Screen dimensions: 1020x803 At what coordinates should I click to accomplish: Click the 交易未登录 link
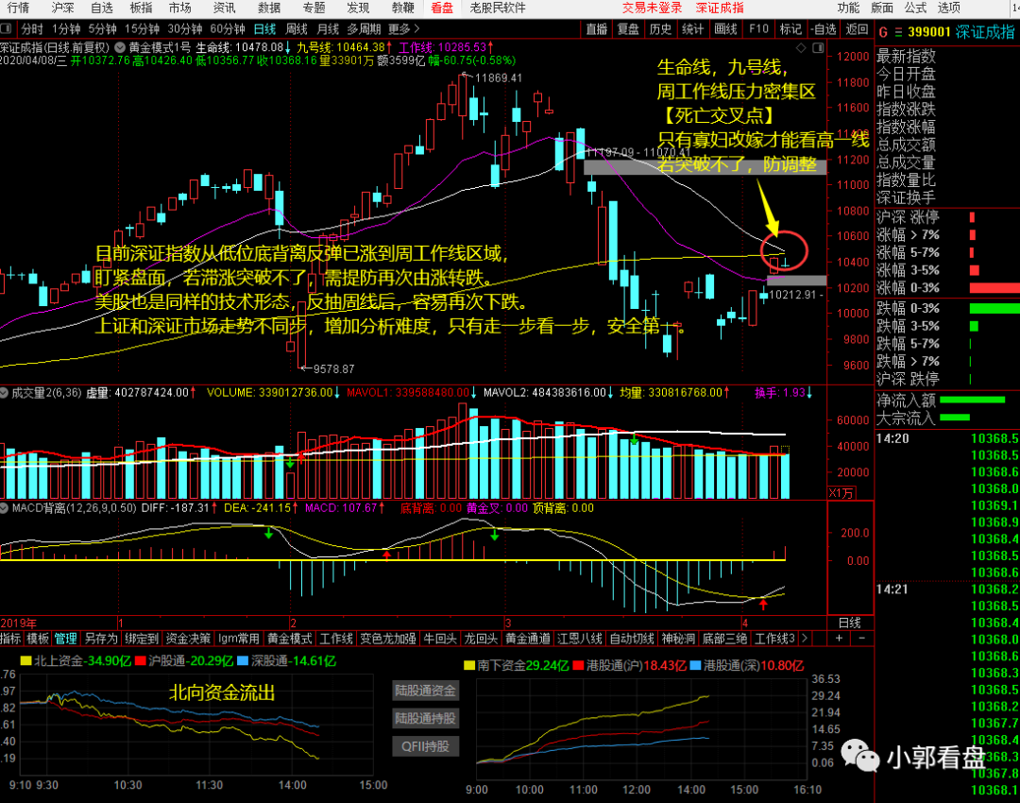652,8
